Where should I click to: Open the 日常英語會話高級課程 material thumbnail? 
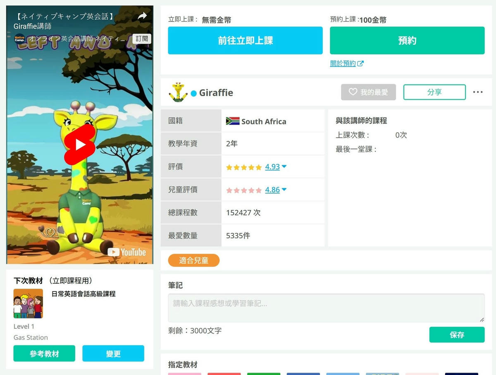28,304
